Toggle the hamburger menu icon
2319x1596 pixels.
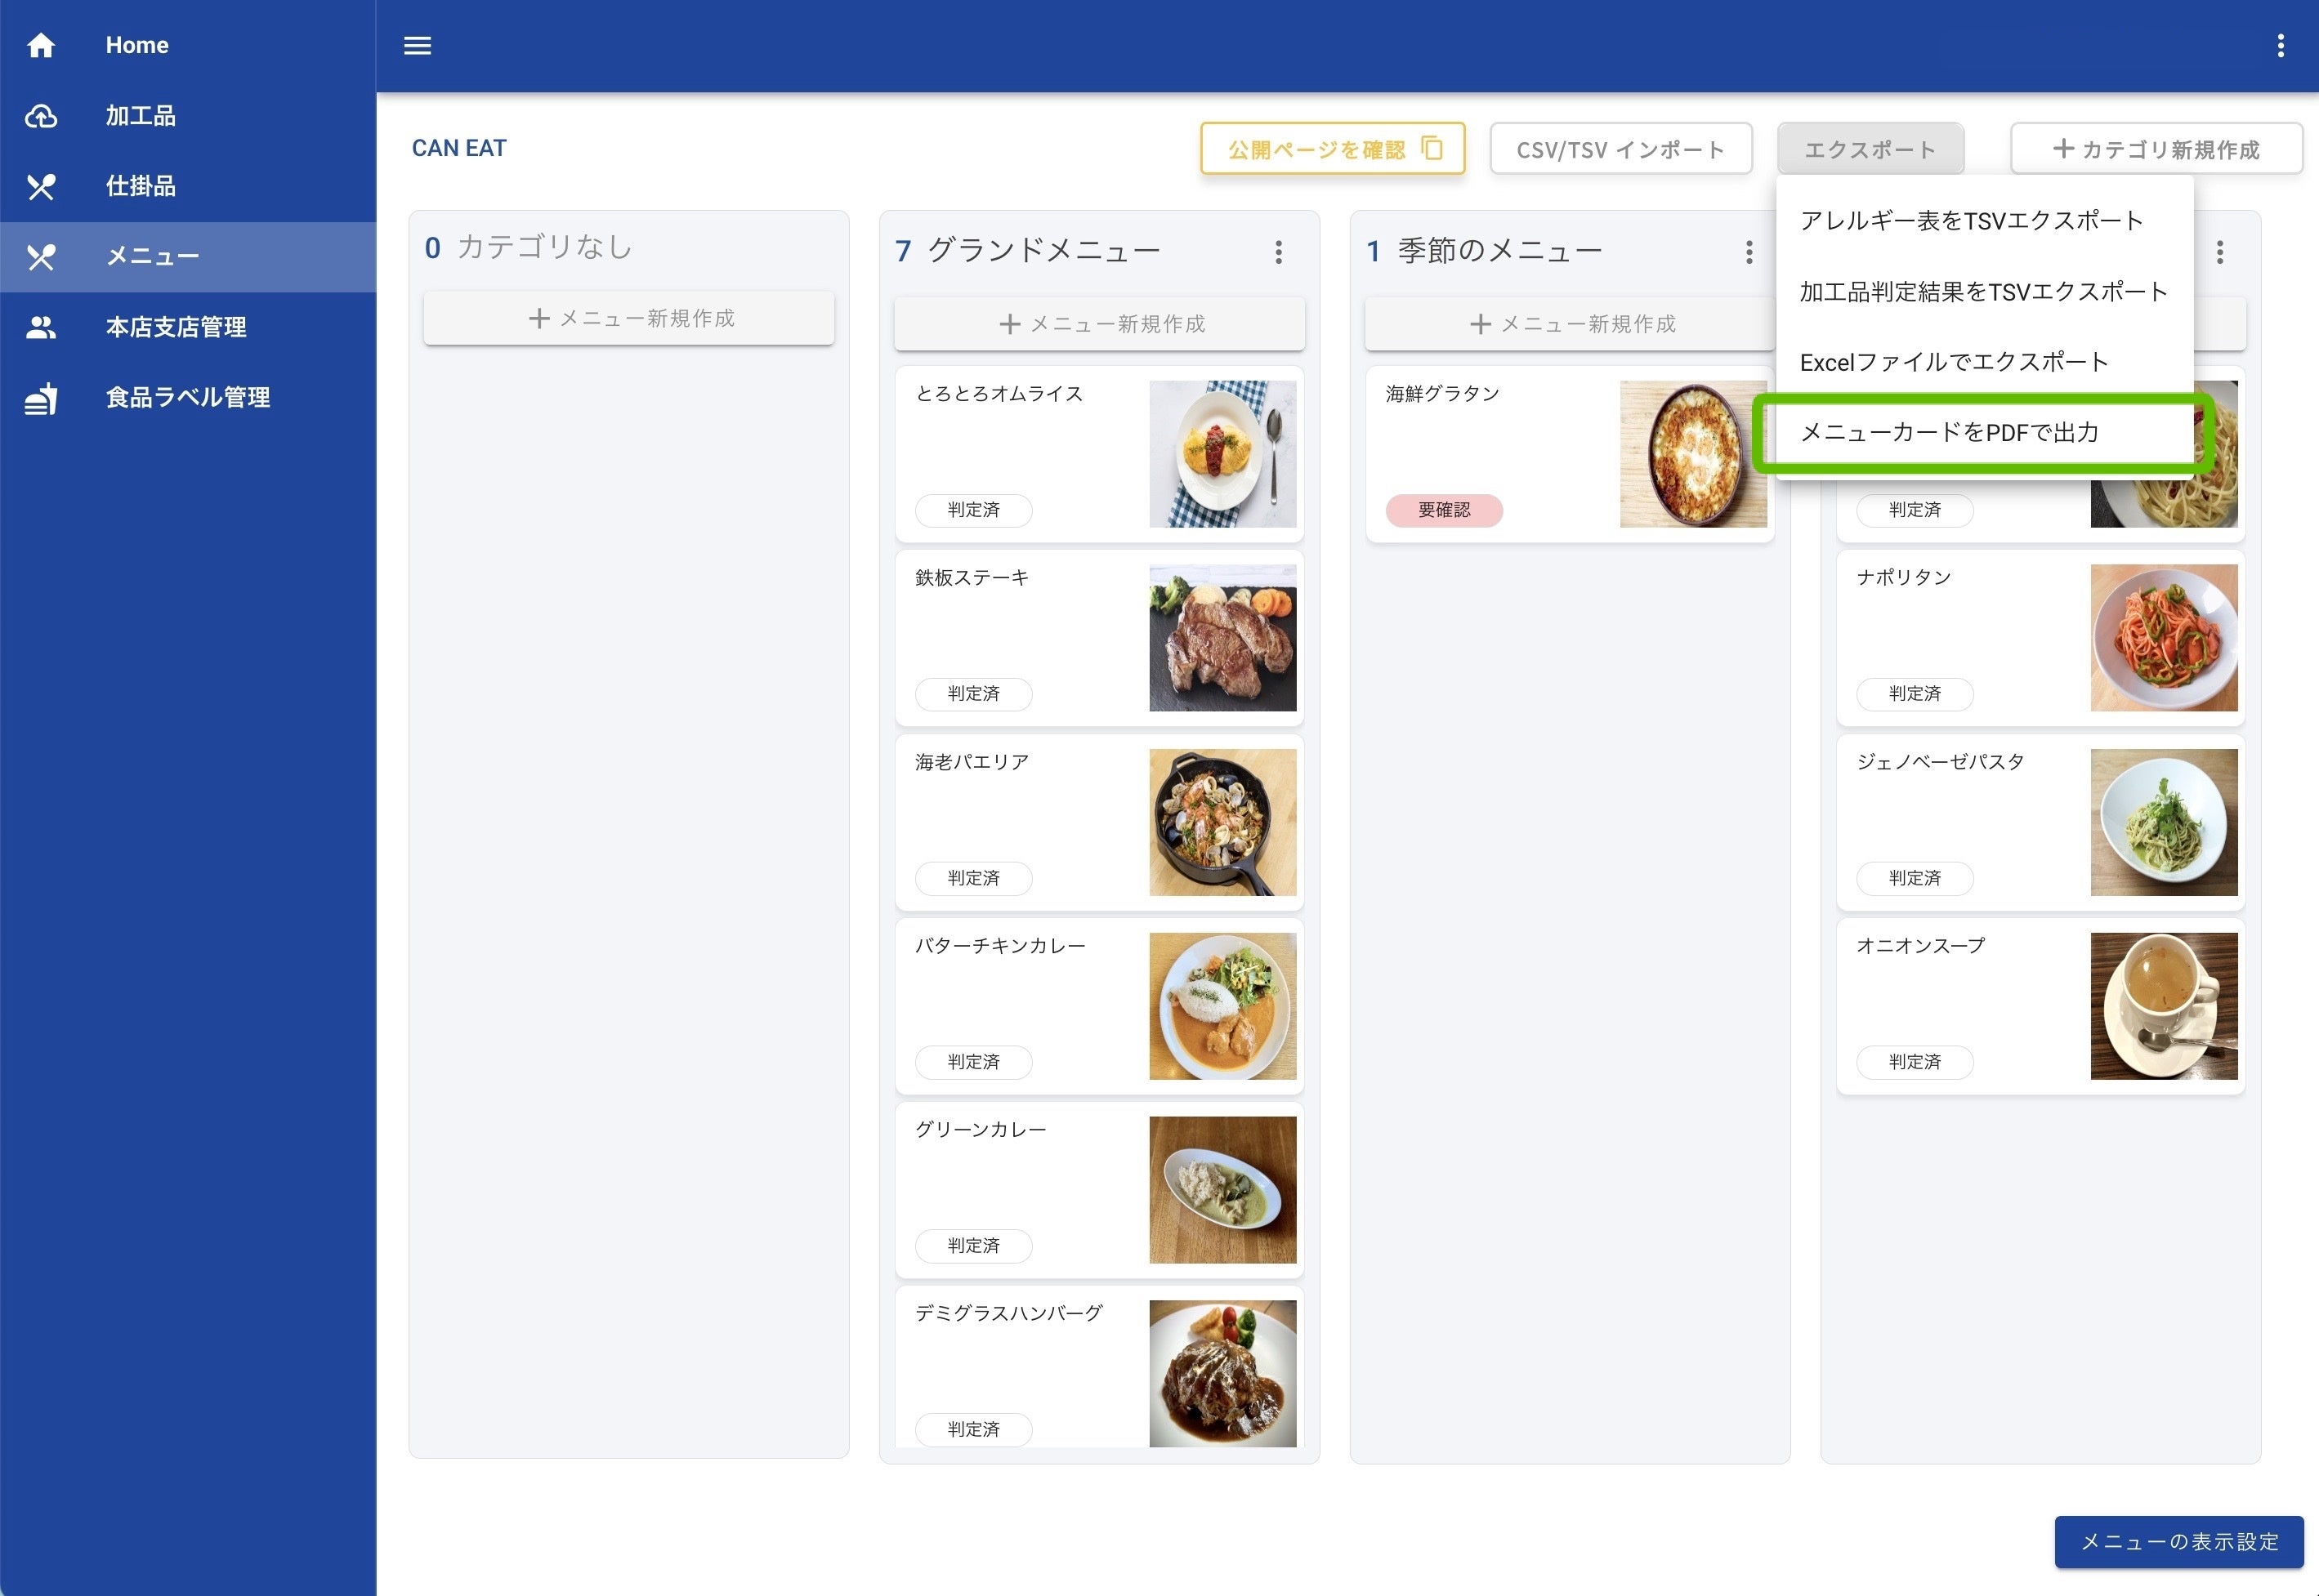(x=418, y=46)
